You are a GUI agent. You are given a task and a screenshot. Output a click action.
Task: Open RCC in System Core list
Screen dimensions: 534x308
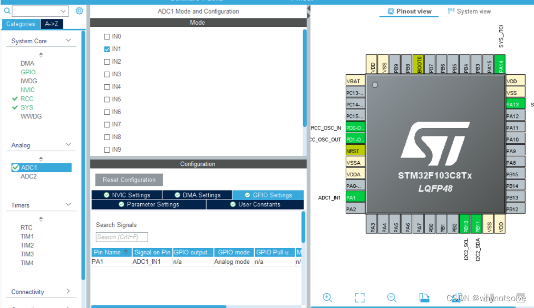(27, 98)
